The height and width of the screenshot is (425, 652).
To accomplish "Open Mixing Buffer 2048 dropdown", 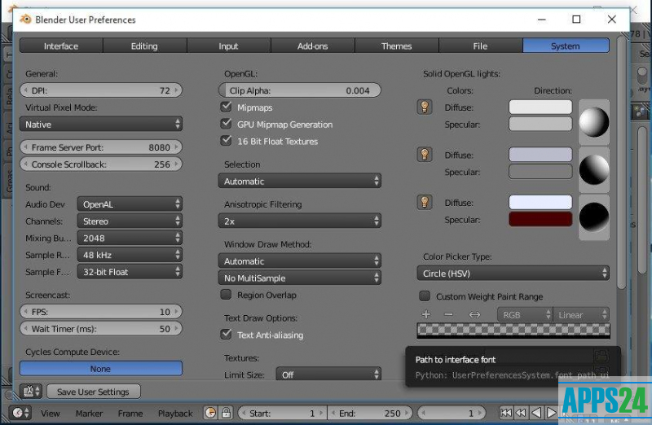I will pos(130,238).
